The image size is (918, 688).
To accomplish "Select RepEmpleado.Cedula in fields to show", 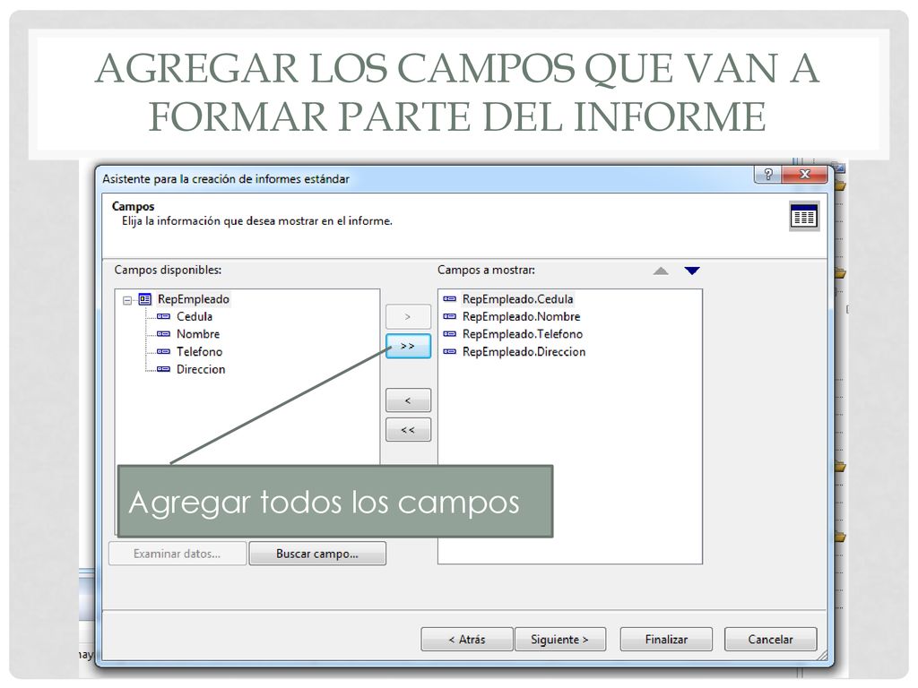I will click(517, 299).
